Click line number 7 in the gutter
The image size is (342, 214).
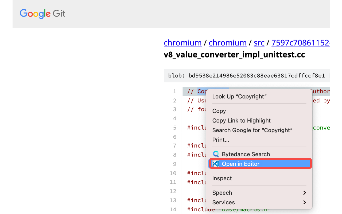pos(175,146)
